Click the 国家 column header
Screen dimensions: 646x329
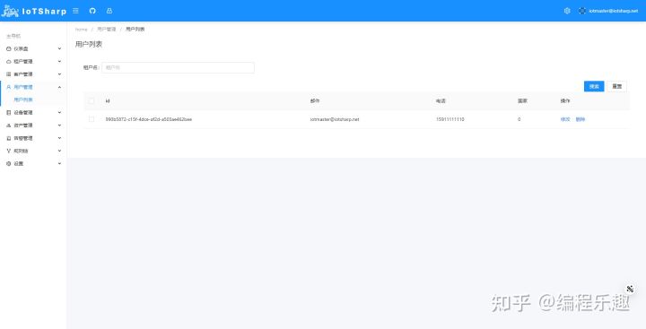click(x=522, y=101)
